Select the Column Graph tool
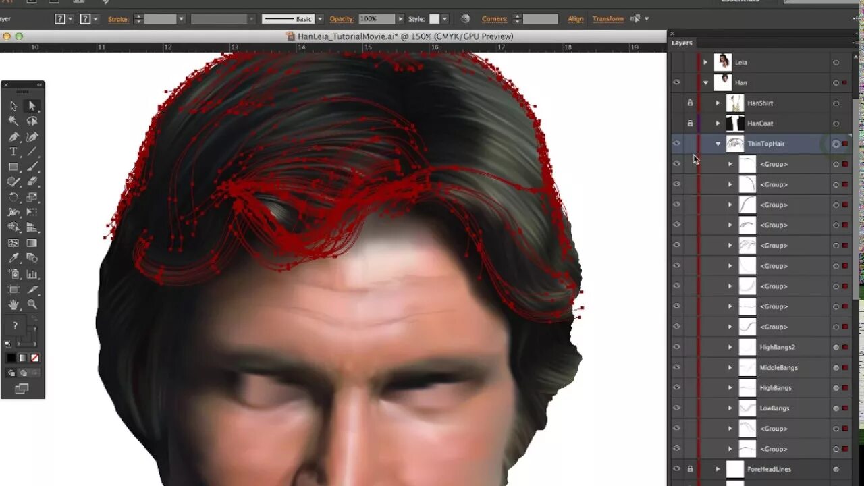 [32, 274]
